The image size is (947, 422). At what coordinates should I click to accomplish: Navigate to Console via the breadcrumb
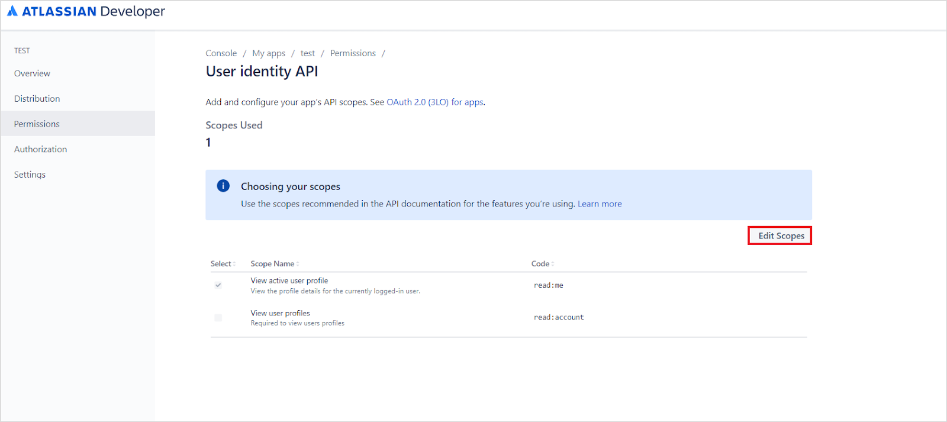221,53
